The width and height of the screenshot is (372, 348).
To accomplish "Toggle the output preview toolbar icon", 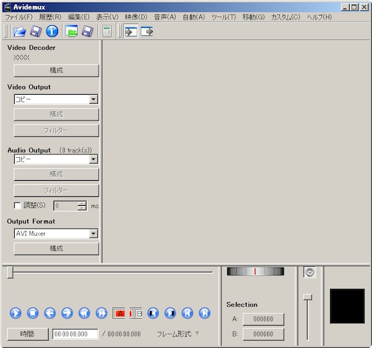I will [147, 31].
